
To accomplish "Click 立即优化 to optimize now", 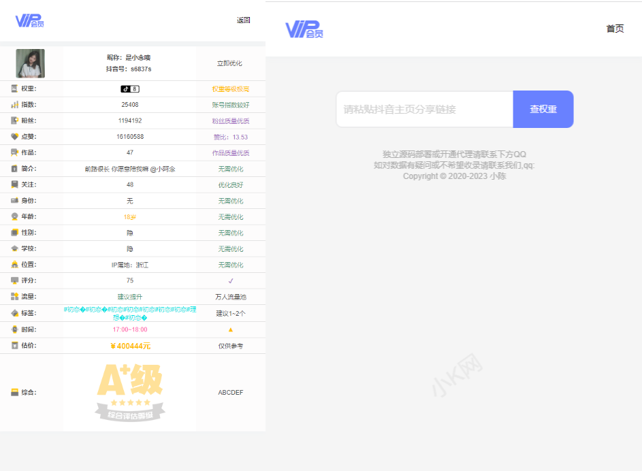I will pos(229,63).
